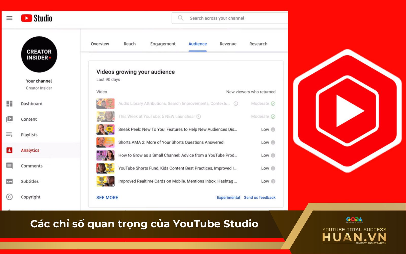Open thumbnail of Sneak Peek video
Image resolution: width=406 pixels, height=254 pixels.
[x=106, y=130]
